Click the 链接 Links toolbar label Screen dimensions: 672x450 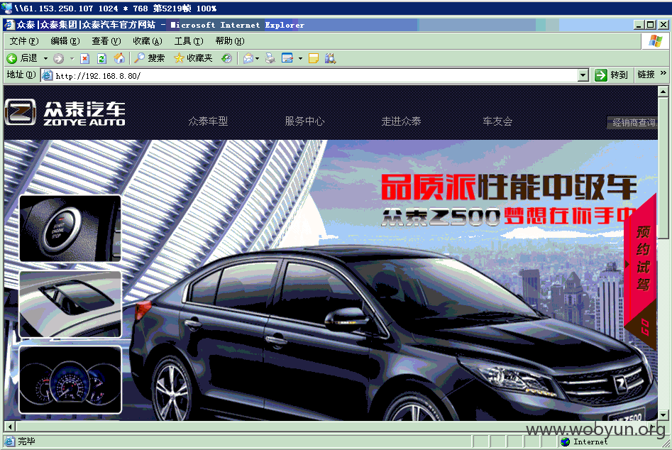pyautogui.click(x=646, y=75)
